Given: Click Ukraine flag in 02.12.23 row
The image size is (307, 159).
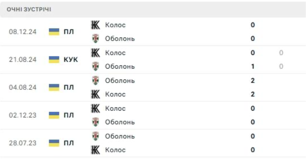Looking at the screenshot, I should tap(54, 115).
